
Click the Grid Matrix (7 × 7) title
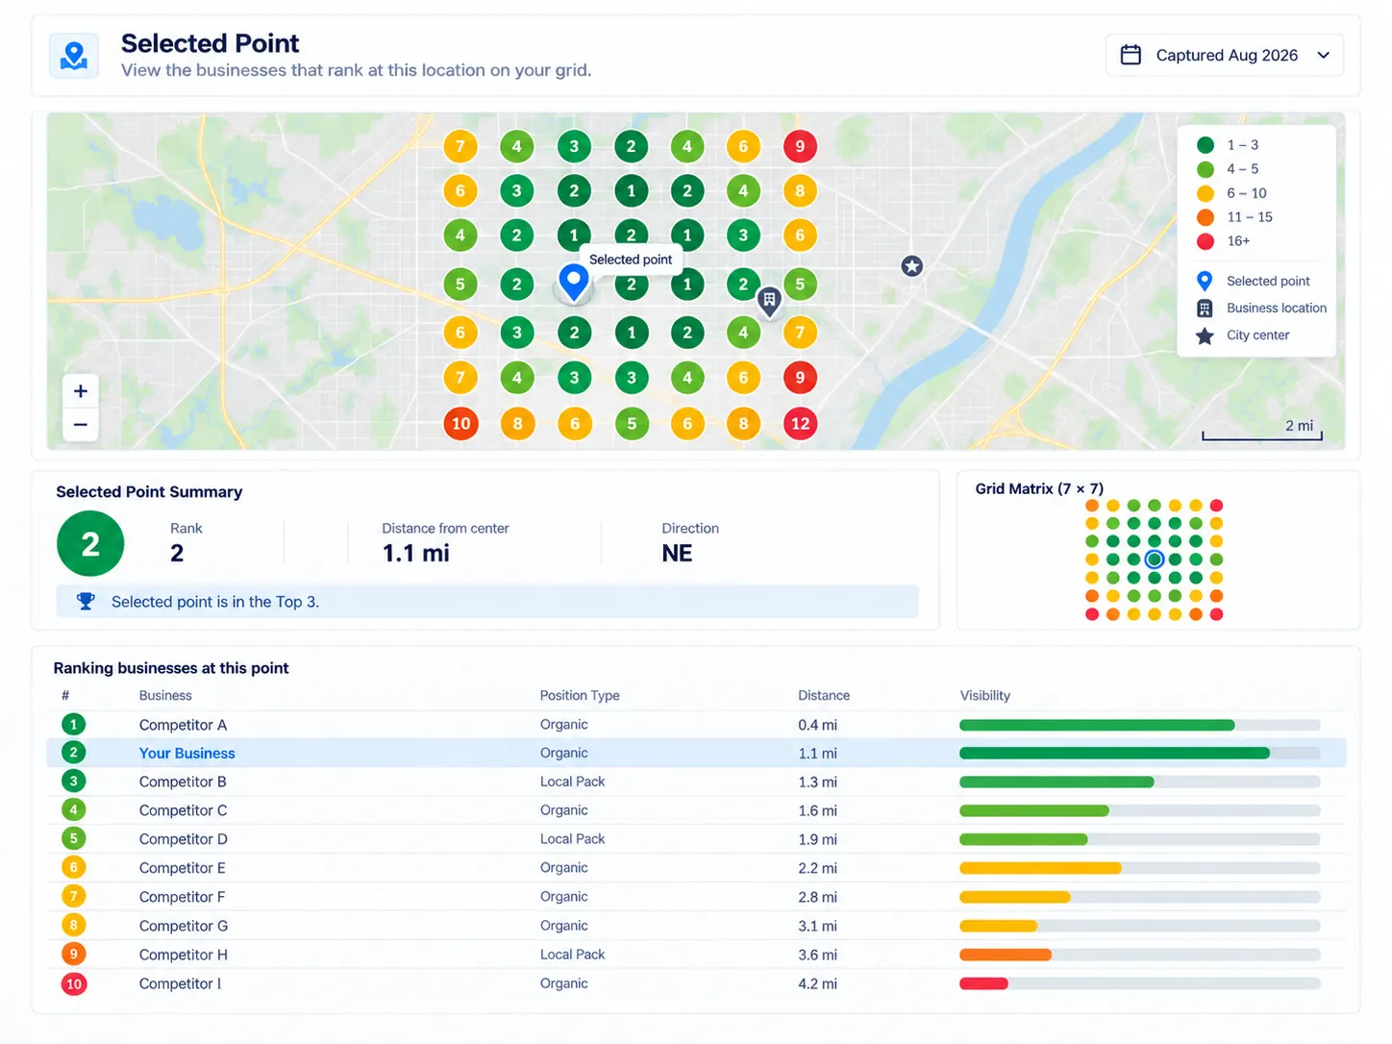[x=1039, y=488]
